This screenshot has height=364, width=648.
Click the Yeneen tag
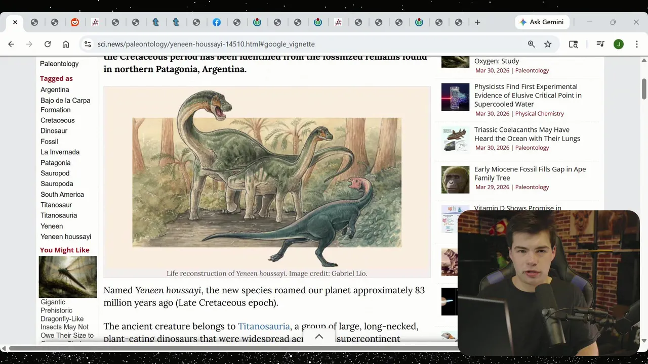(52, 226)
